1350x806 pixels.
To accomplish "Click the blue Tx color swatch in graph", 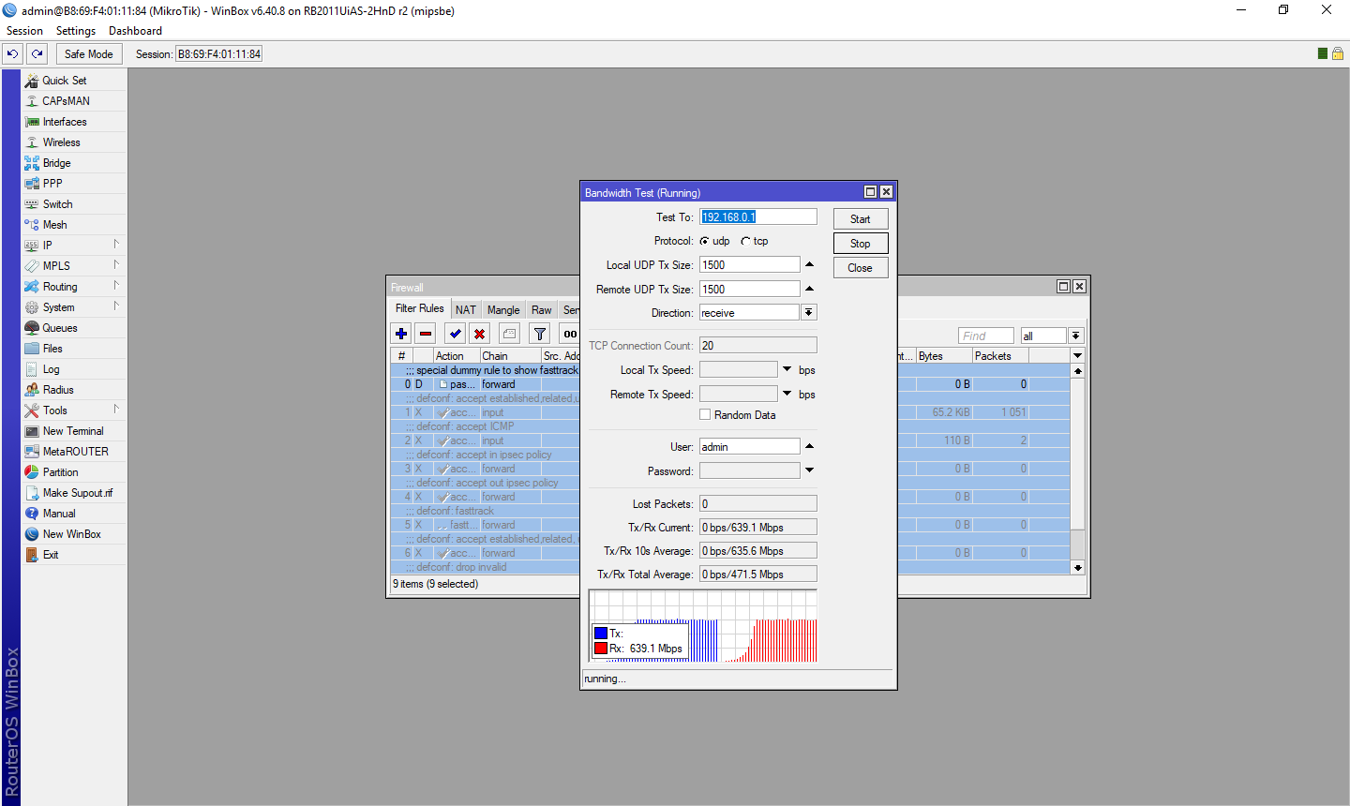I will (x=601, y=633).
